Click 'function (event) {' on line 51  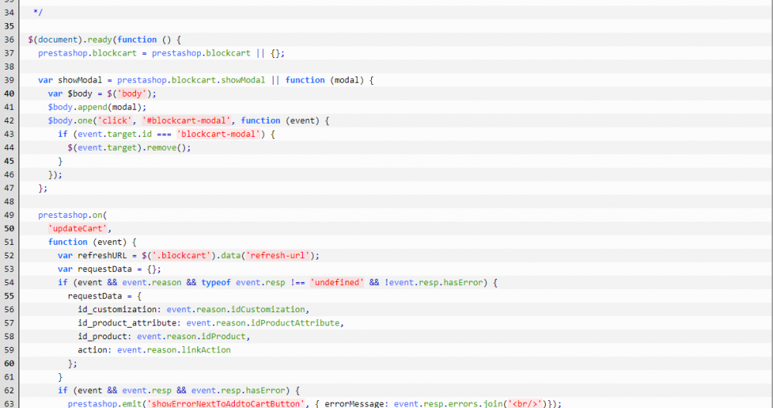[x=92, y=242]
